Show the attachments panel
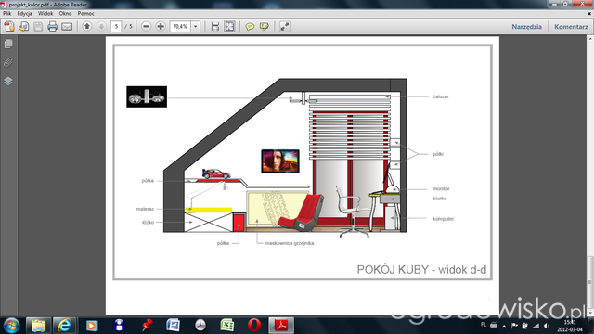594x334 pixels. [x=8, y=62]
